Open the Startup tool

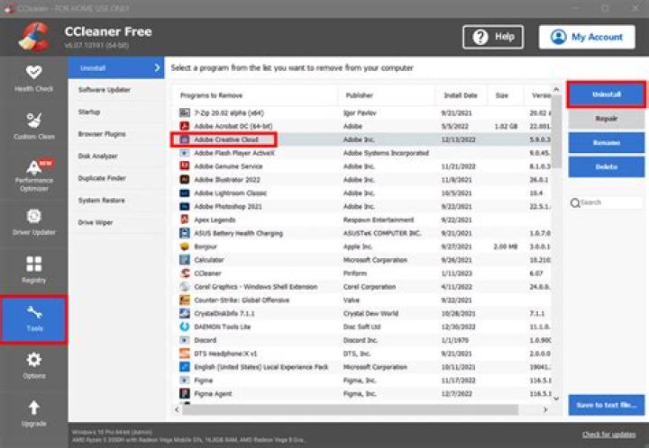point(89,112)
